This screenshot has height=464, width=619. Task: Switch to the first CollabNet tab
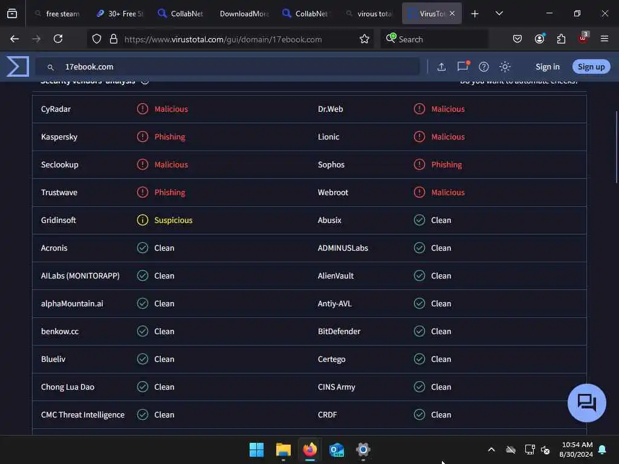tap(180, 13)
